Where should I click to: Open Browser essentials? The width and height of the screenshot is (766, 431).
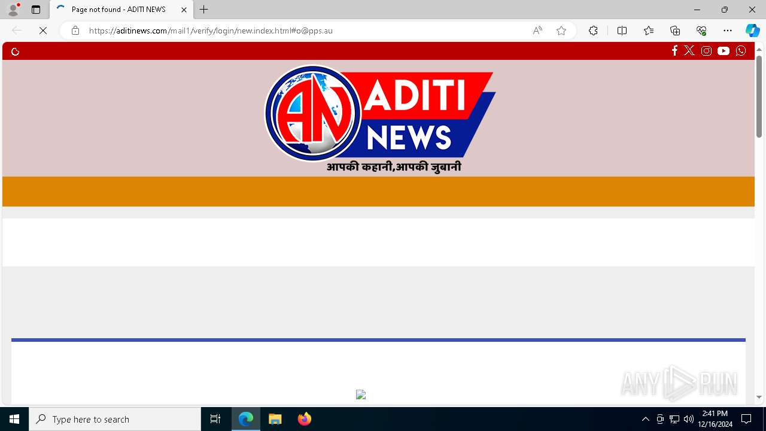701,31
